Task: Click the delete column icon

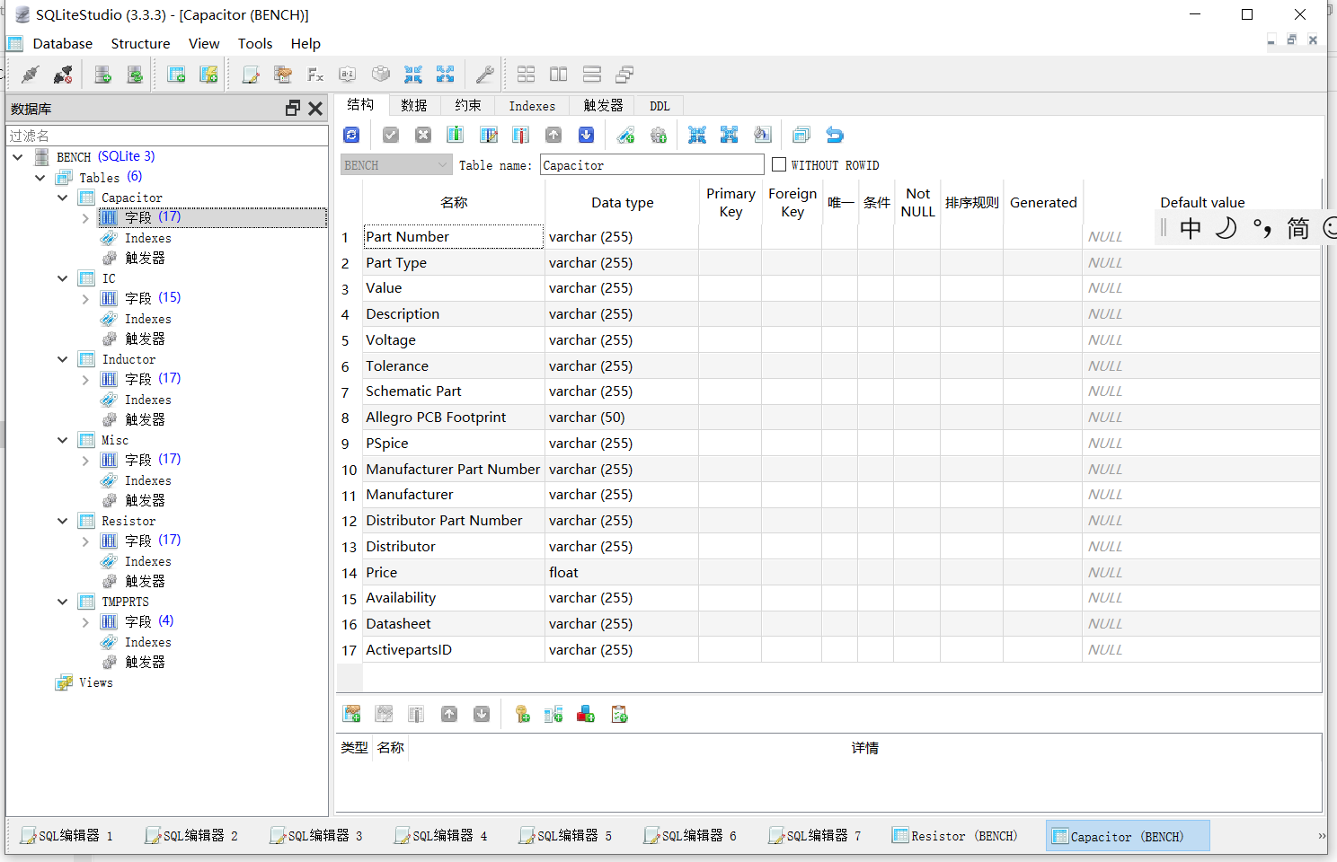Action: tap(520, 135)
